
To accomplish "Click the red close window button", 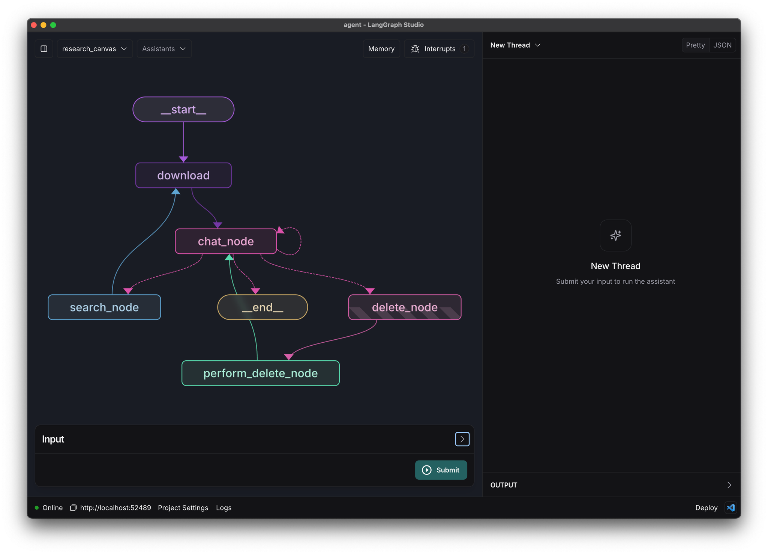I will (x=34, y=25).
